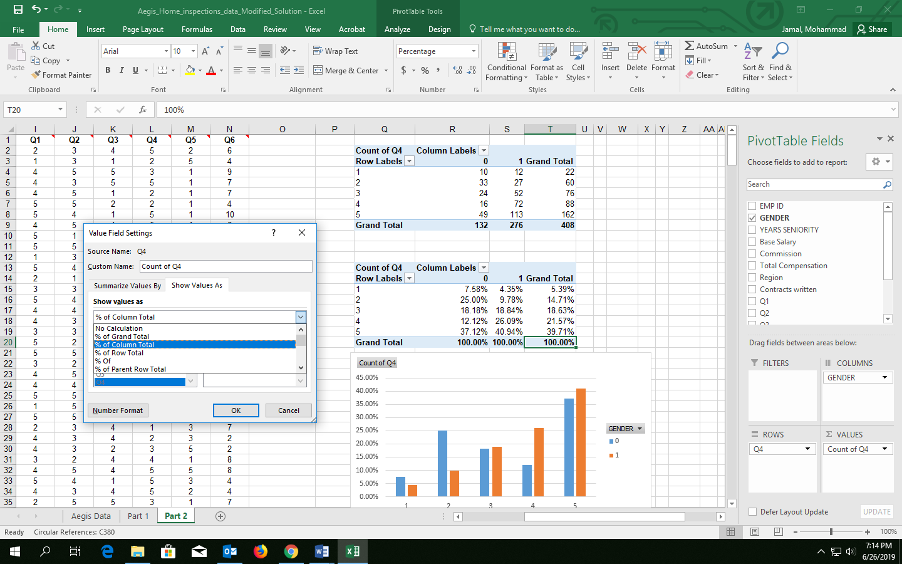This screenshot has width=902, height=564.
Task: Click the Undo arrow icon
Action: pyautogui.click(x=36, y=9)
